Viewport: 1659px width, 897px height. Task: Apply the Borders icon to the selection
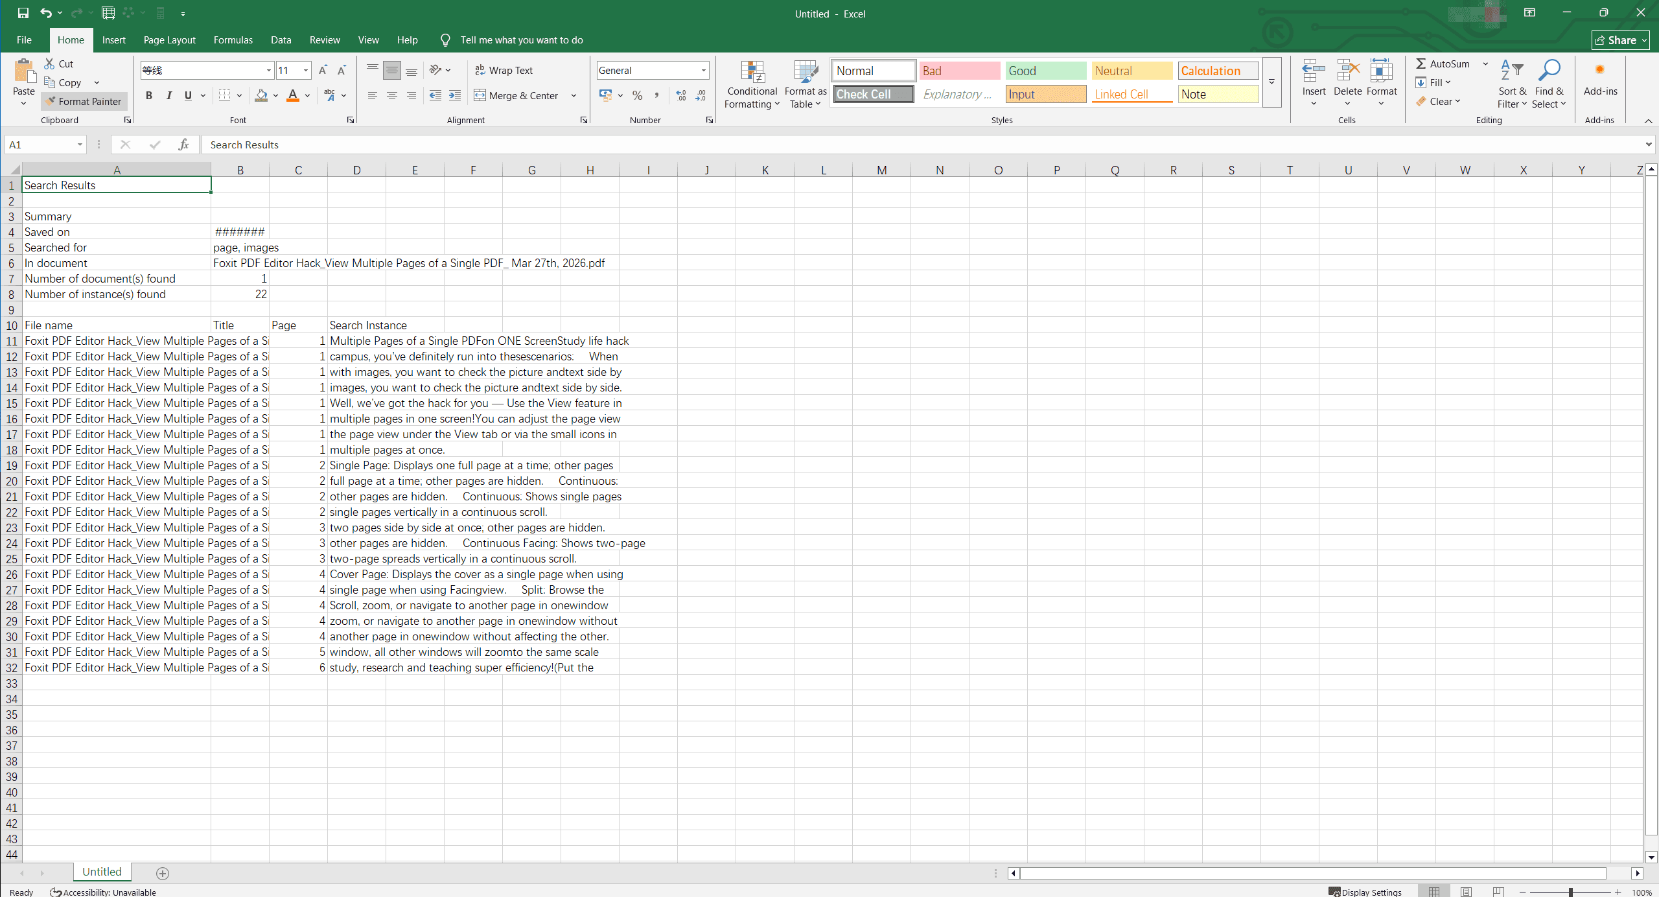[224, 95]
